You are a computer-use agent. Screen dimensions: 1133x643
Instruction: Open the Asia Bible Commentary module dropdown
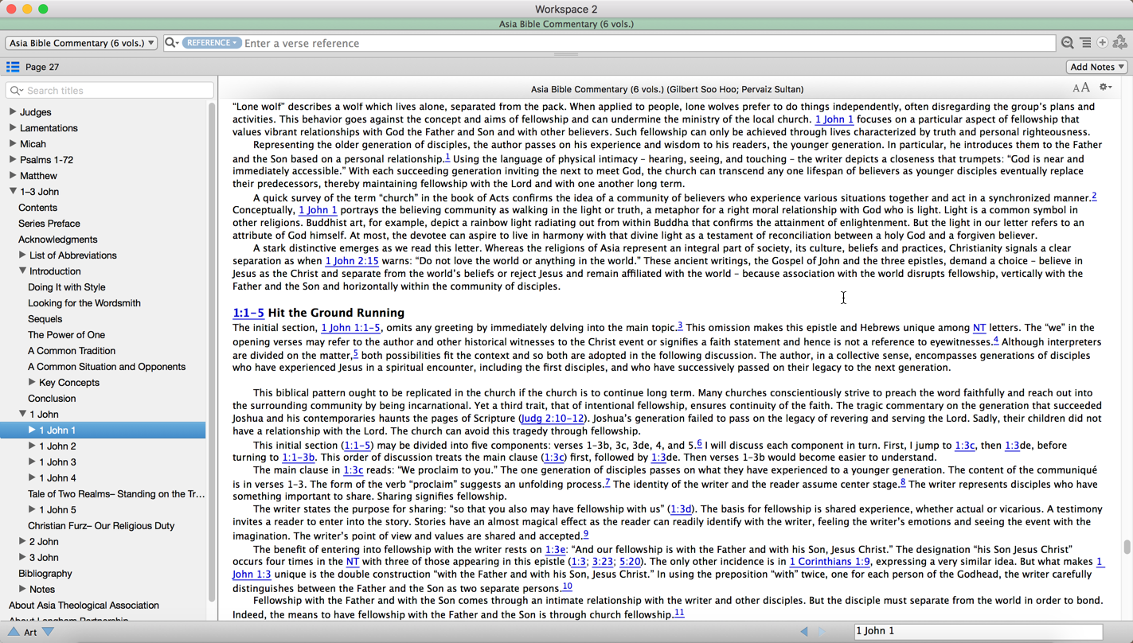click(x=81, y=43)
